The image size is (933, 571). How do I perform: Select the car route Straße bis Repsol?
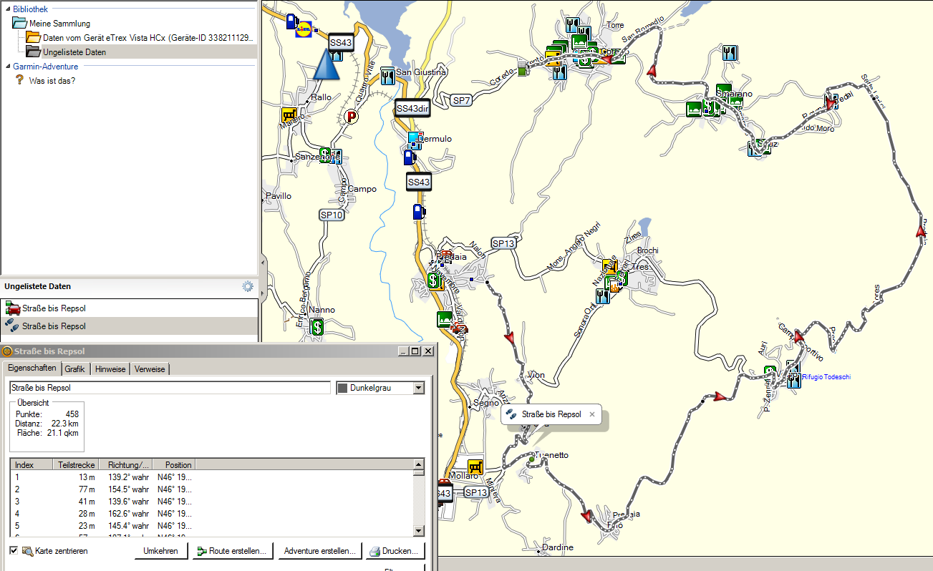[x=54, y=308]
